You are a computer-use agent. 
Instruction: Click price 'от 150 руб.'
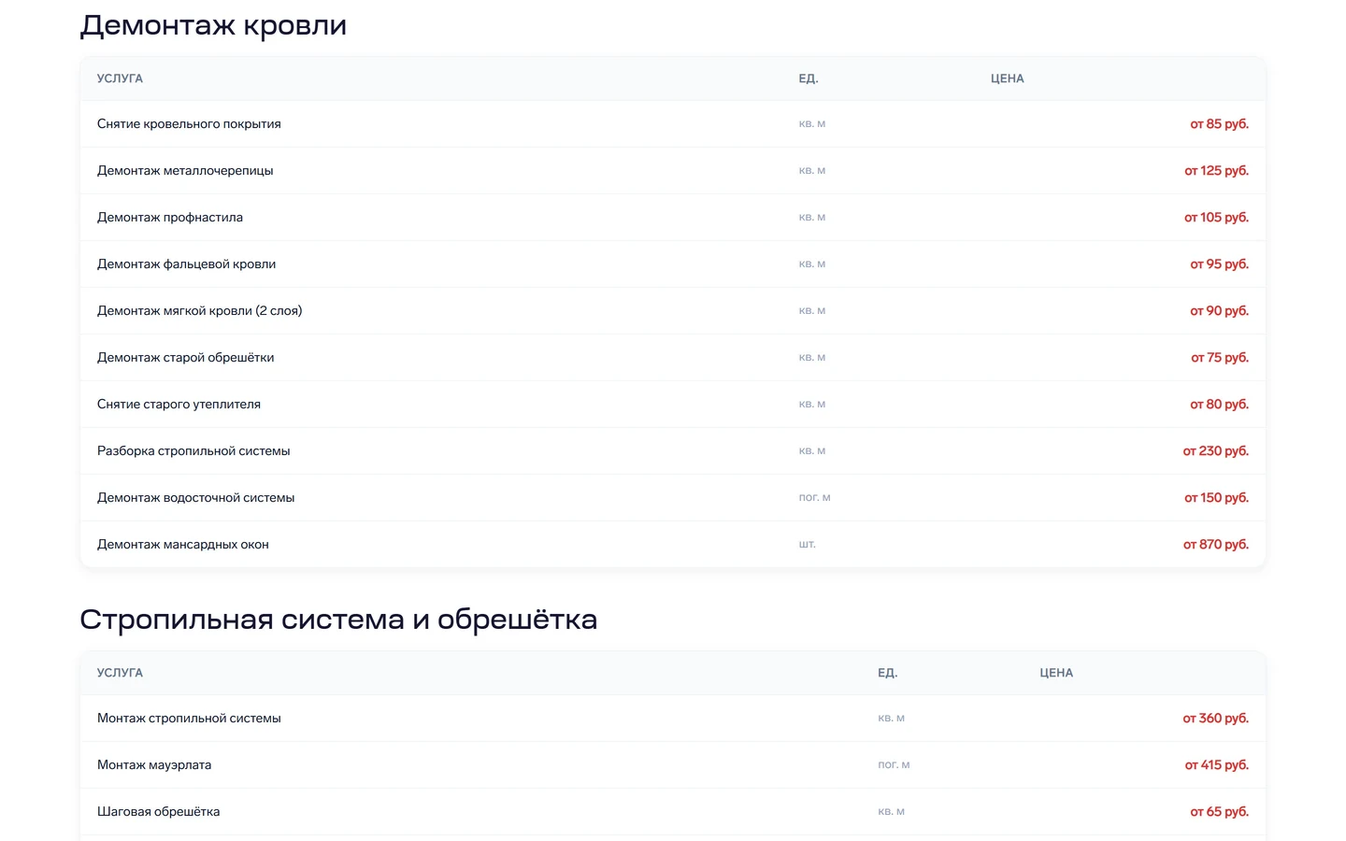[x=1216, y=497]
